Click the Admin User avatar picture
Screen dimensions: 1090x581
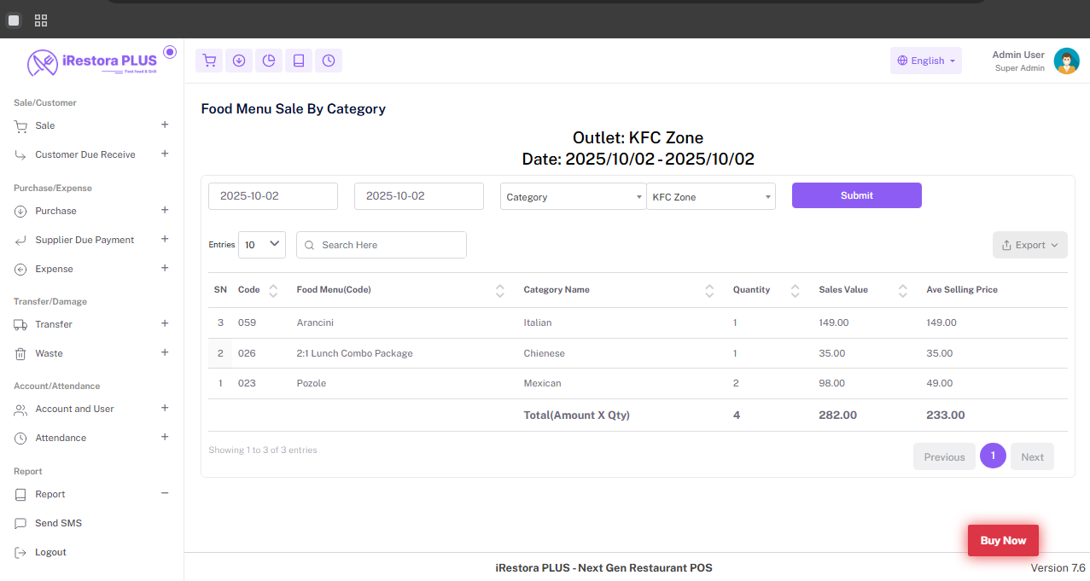click(1066, 61)
